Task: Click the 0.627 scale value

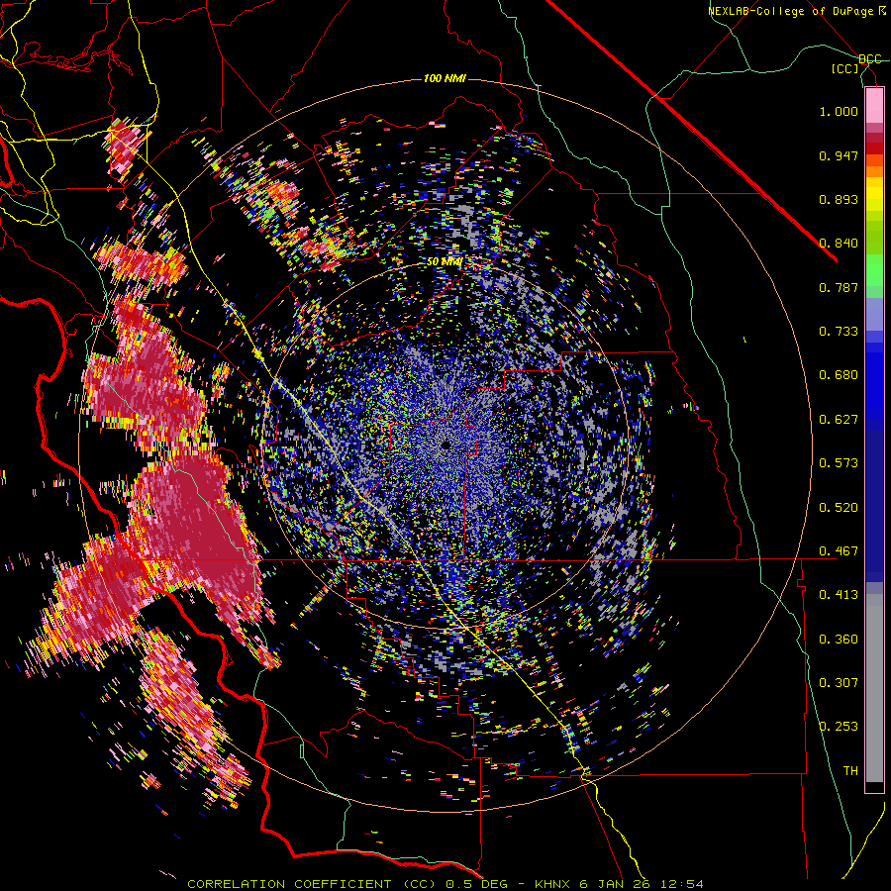Action: [x=839, y=420]
